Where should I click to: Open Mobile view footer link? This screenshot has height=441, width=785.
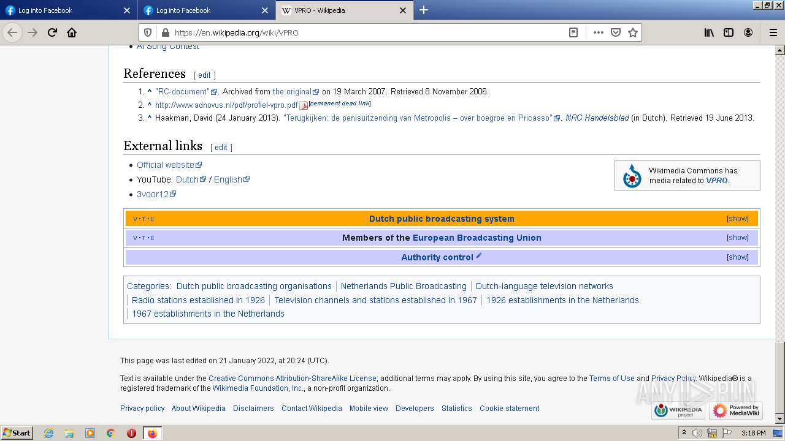[x=369, y=409]
